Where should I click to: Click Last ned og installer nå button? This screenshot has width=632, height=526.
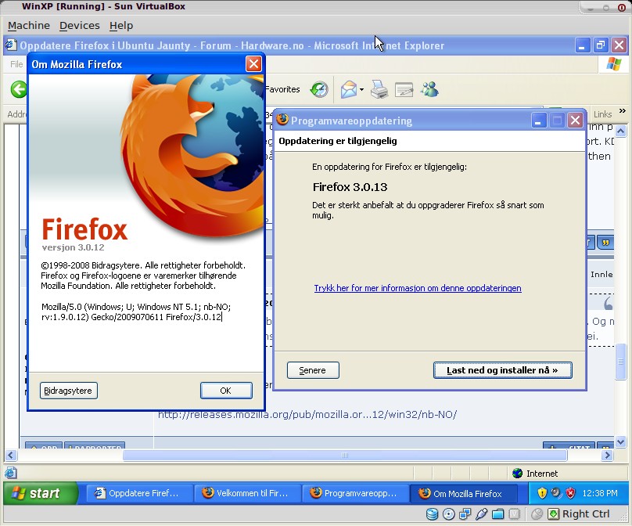[x=503, y=370]
